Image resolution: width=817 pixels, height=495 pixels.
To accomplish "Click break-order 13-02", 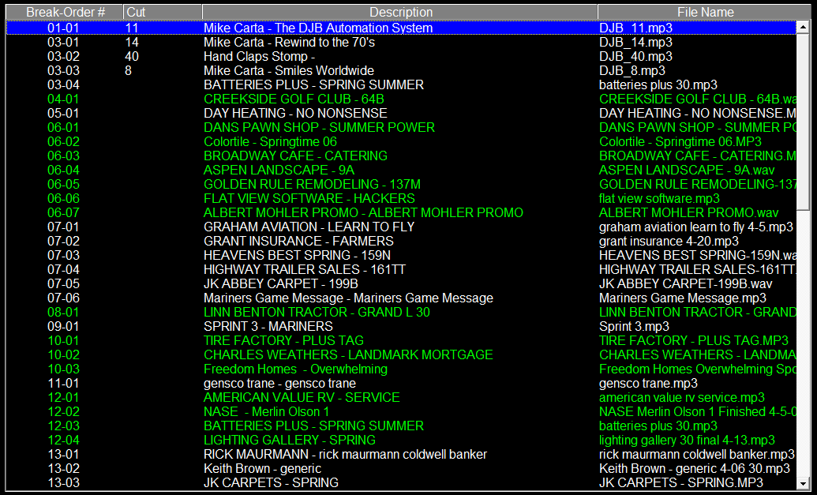I will pos(64,468).
